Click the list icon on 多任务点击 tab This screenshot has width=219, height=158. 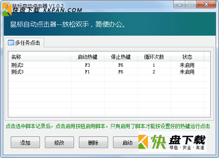(11, 43)
